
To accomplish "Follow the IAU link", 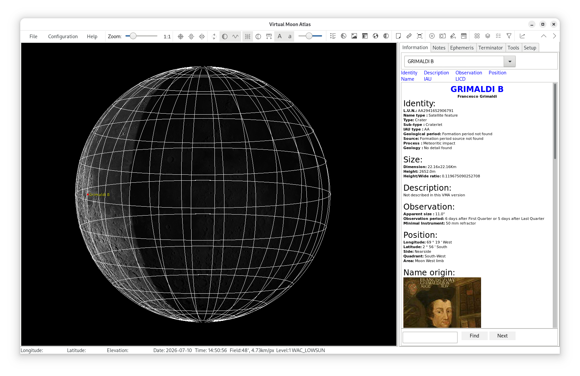I will (428, 79).
